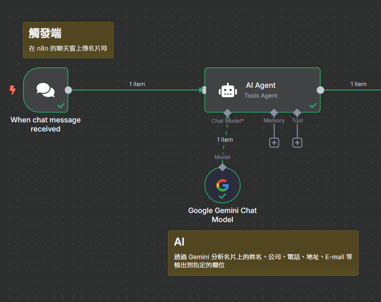381x302 pixels.
Task: Click the '1 item' label right of AI Agent
Action: click(x=358, y=84)
